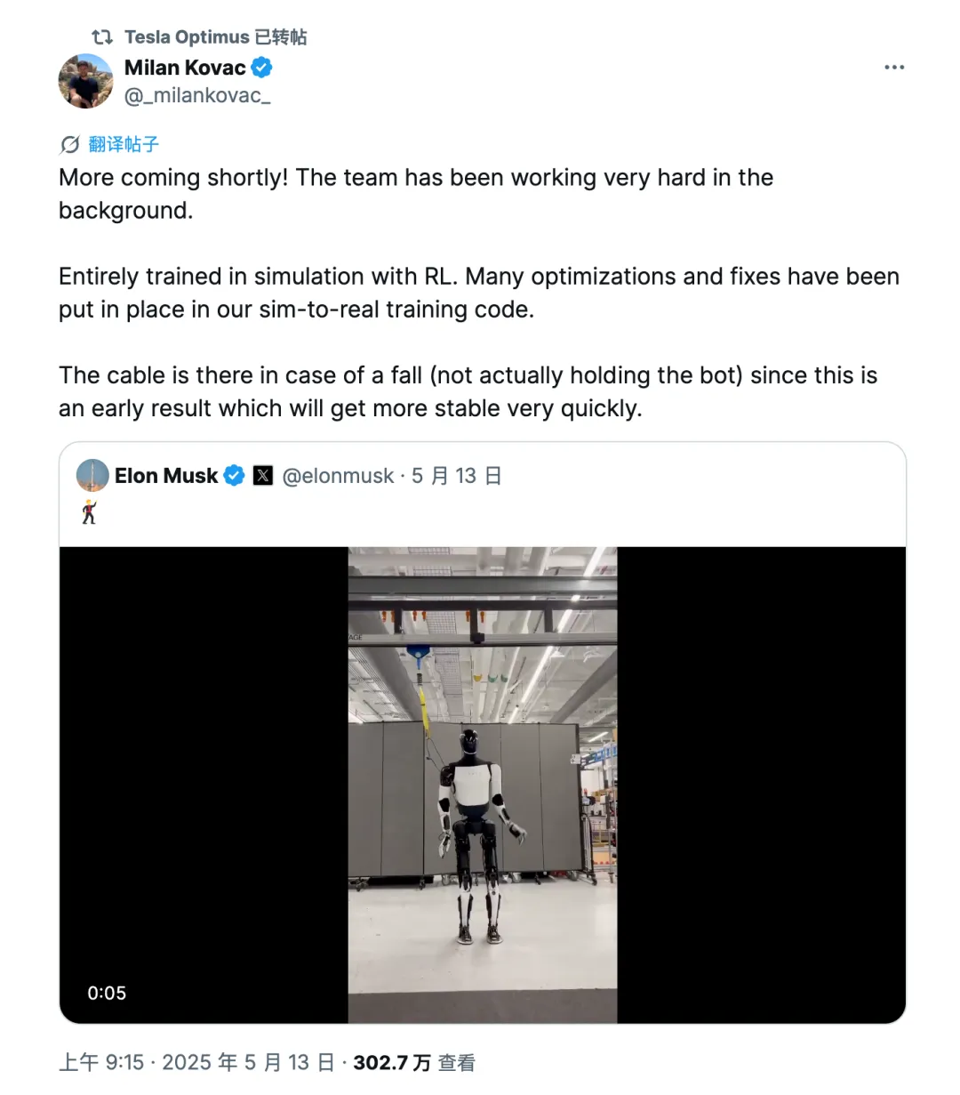Click the X logo affiliation badge
Image resolution: width=960 pixels, height=1095 pixels.
coord(263,476)
